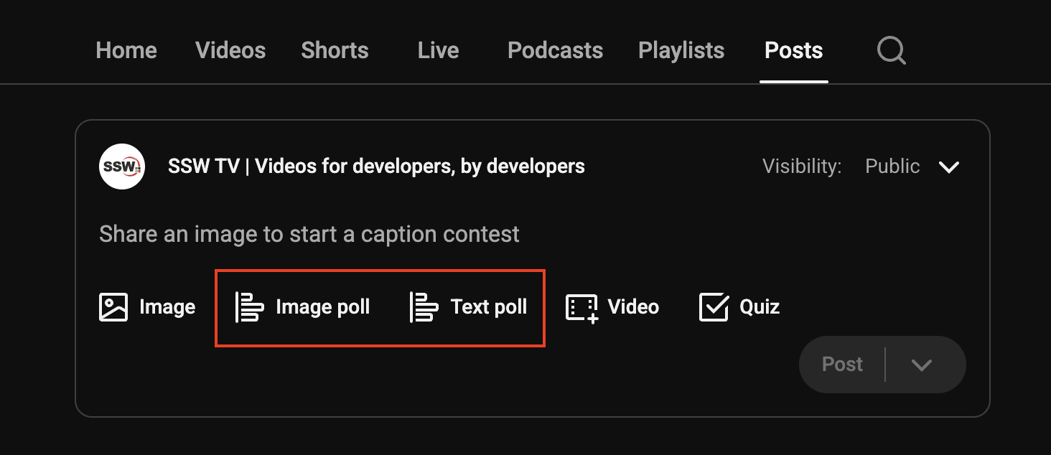The image size is (1051, 455).
Task: Click the SSW TV channel avatar
Action: (122, 166)
